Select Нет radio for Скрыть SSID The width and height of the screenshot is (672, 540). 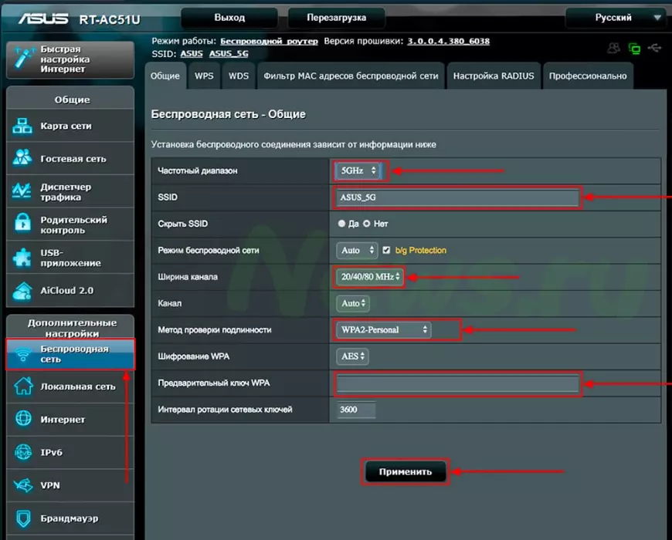367,224
